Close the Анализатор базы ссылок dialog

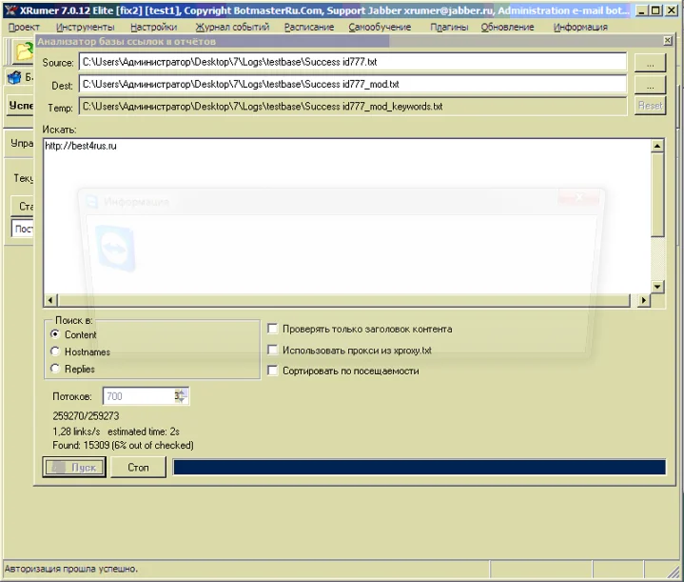[668, 41]
